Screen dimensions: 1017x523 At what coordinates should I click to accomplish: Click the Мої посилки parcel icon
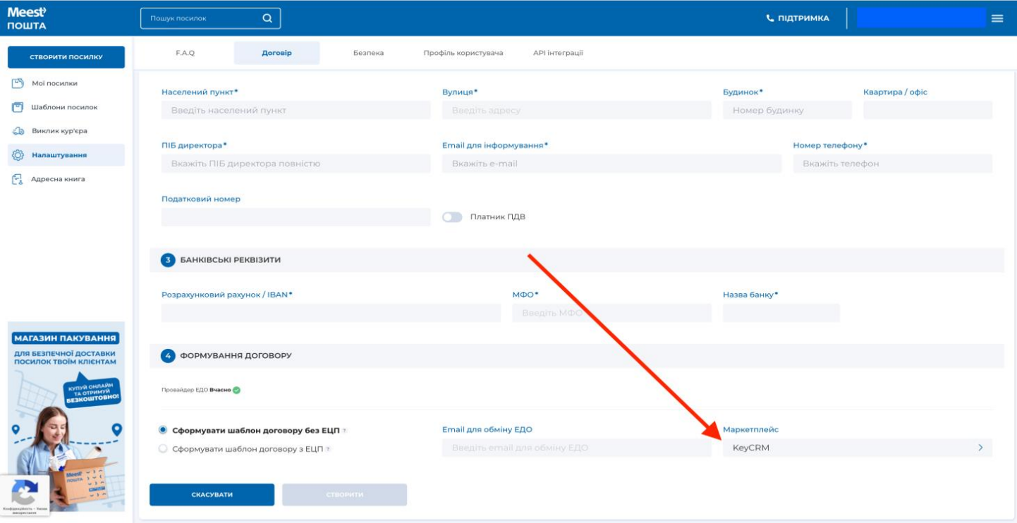[18, 84]
